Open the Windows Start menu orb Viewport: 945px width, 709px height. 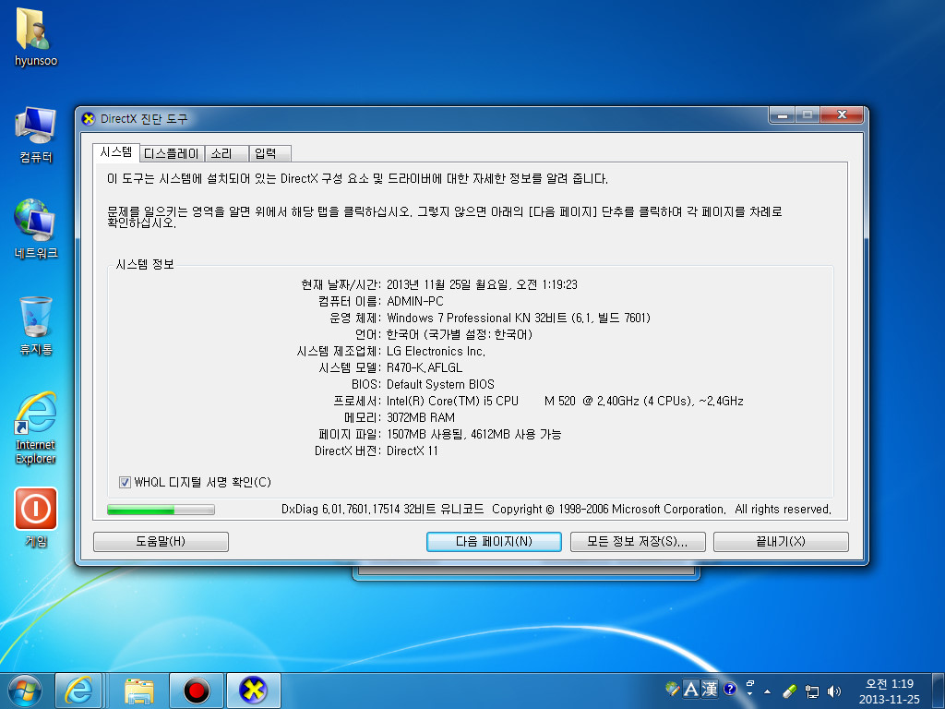pyautogui.click(x=25, y=691)
